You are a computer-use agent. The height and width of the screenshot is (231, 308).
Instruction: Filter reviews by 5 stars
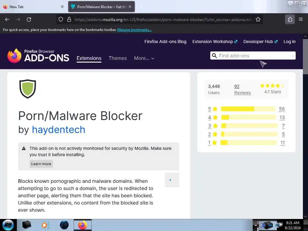[x=213, y=109]
